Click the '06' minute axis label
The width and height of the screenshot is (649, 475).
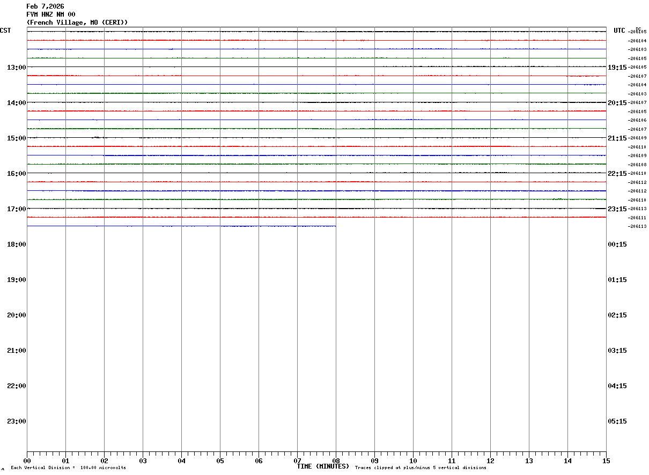tap(259, 461)
